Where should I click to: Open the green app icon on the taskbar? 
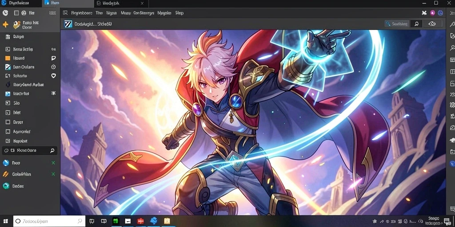[116, 221]
